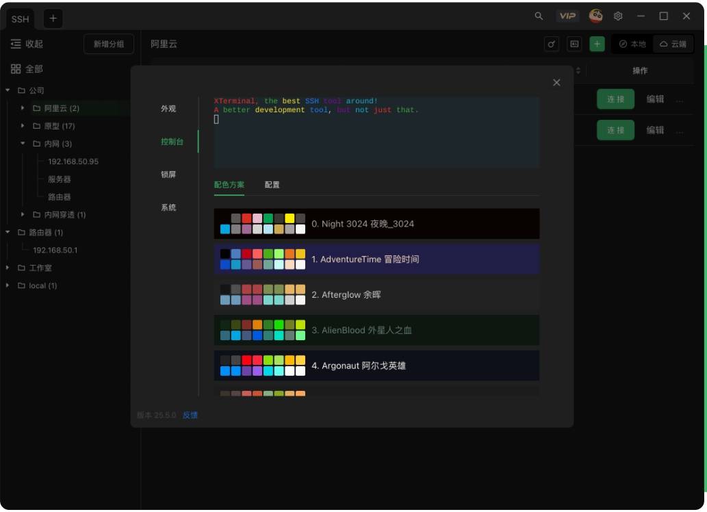Switch to the 云端 view
707x512 pixels.
click(673, 44)
